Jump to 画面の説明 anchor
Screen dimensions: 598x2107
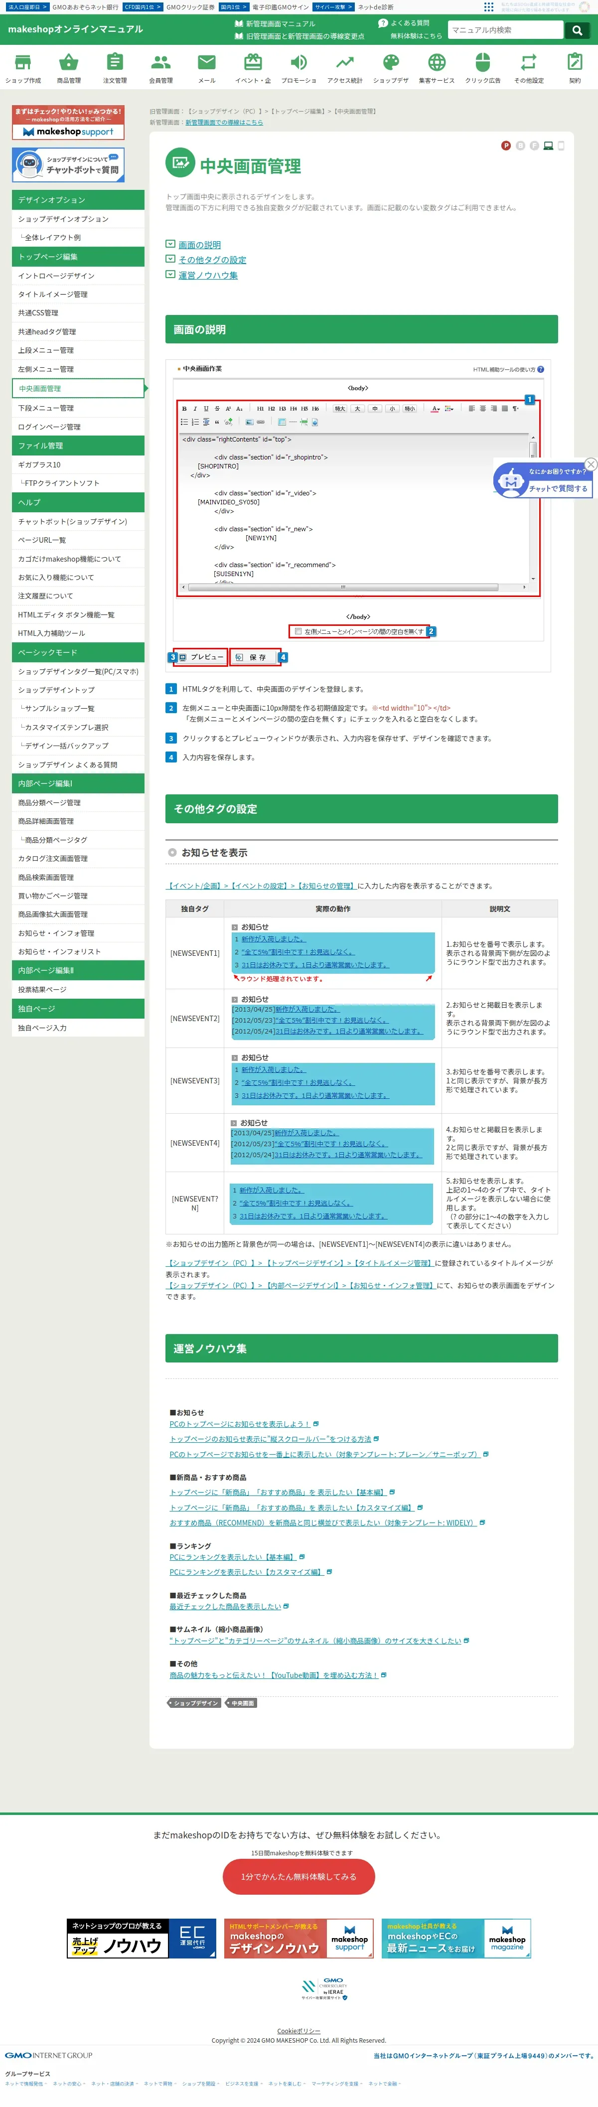click(200, 245)
